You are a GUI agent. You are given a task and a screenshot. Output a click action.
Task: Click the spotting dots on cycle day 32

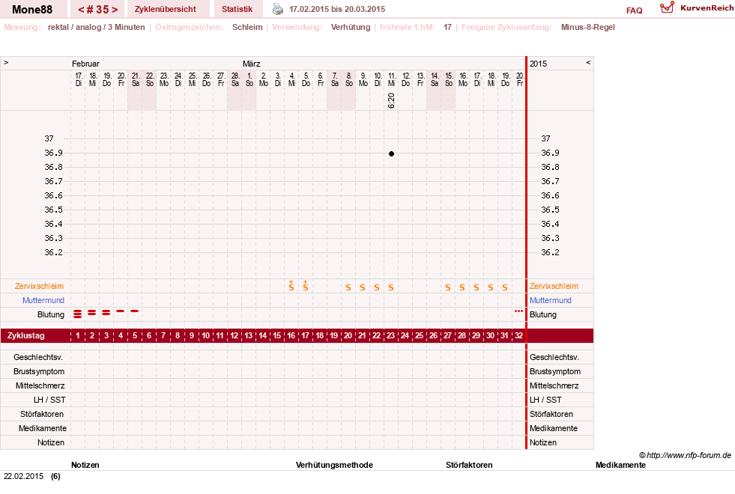coord(518,311)
